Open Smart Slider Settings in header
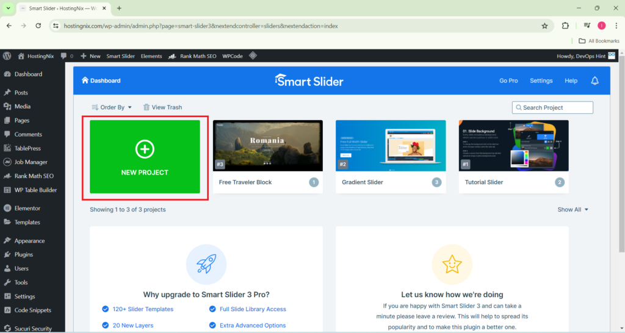 tap(541, 81)
